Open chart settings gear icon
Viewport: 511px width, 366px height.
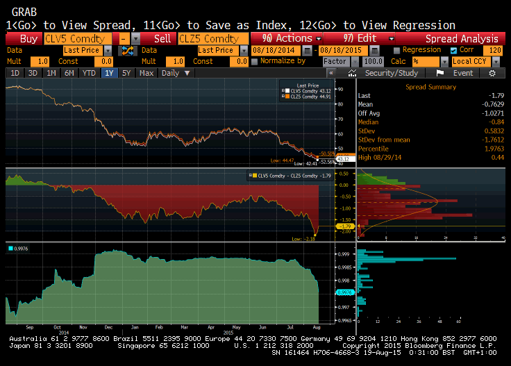coord(492,73)
